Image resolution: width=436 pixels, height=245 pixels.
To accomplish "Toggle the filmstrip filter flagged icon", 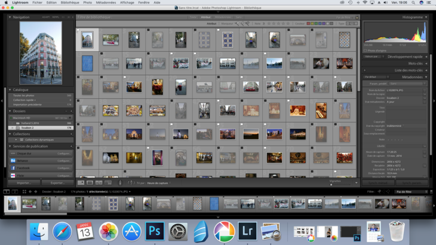I will (x=379, y=191).
